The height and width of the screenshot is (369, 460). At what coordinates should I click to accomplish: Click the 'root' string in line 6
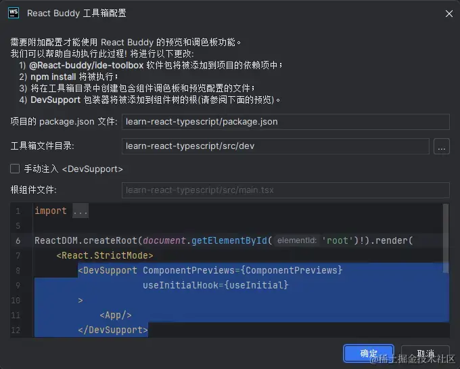point(338,241)
